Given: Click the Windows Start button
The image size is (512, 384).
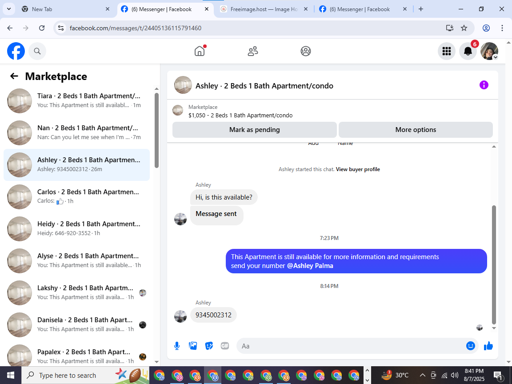Looking at the screenshot, I should pyautogui.click(x=11, y=375).
